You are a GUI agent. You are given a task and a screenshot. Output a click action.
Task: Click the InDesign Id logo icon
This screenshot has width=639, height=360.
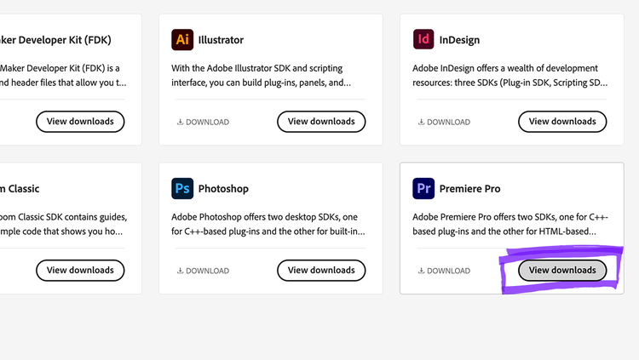pyautogui.click(x=423, y=39)
